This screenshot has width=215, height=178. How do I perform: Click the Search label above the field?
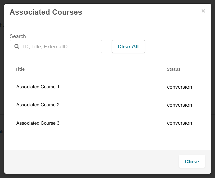click(x=18, y=36)
